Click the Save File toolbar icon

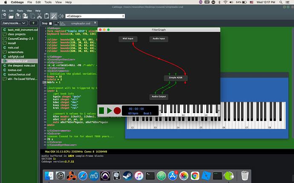tap(18, 16)
